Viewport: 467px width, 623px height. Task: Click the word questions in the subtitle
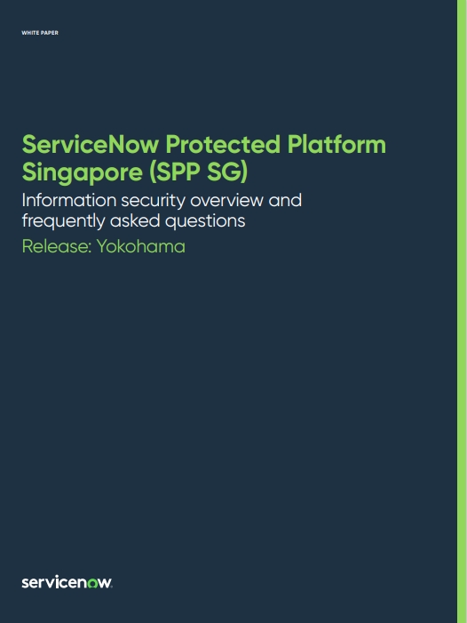205,221
